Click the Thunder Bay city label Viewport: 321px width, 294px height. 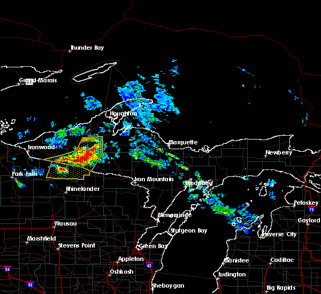[87, 48]
